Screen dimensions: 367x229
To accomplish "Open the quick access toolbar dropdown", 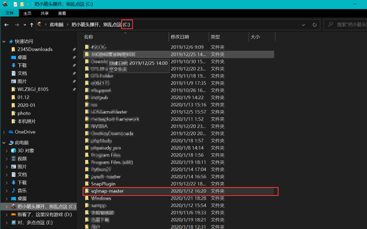I will (28, 4).
